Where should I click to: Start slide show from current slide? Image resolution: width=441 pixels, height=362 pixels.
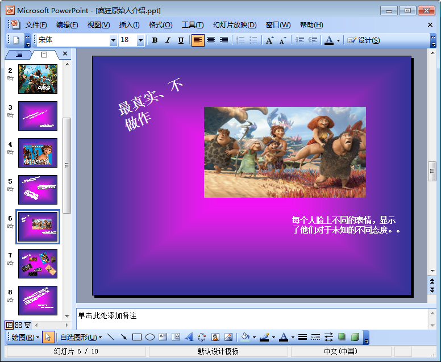[27, 325]
